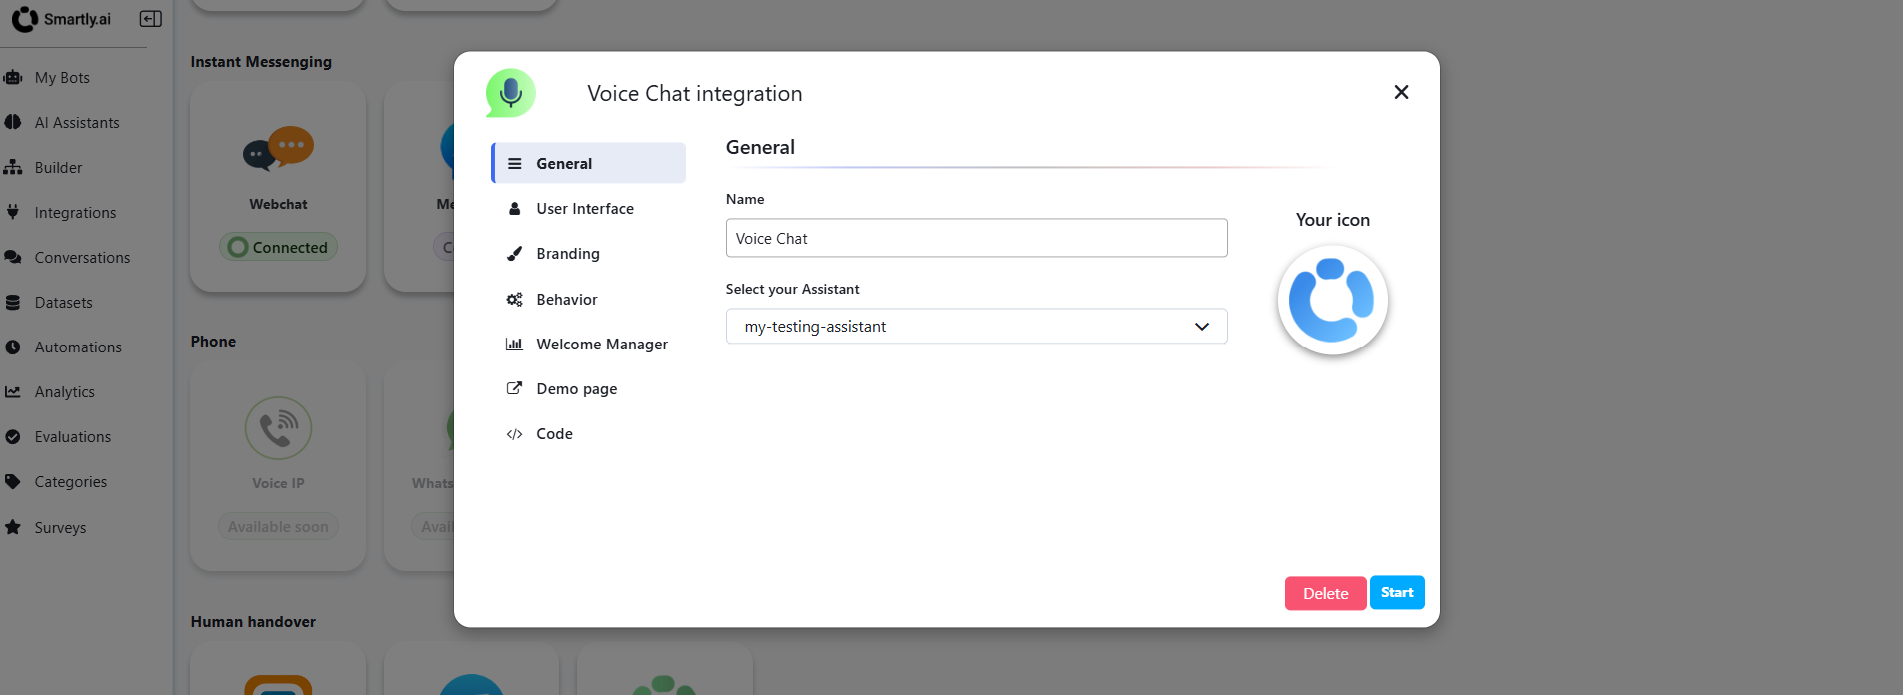1903x695 pixels.
Task: Click the Webchat speech bubbles icon
Action: point(278,149)
